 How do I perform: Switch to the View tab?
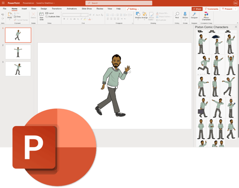(110, 8)
